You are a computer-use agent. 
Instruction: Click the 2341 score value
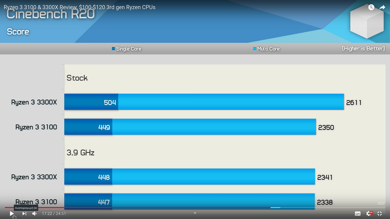tap(325, 177)
